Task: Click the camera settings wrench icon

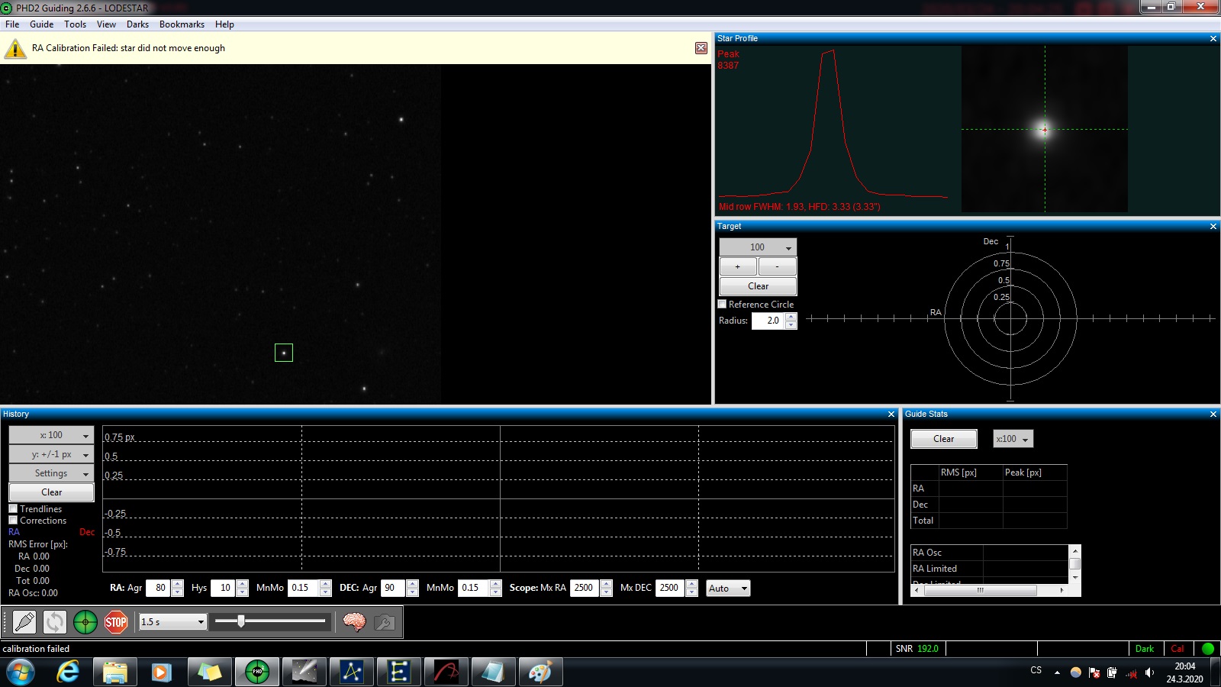Action: (385, 622)
